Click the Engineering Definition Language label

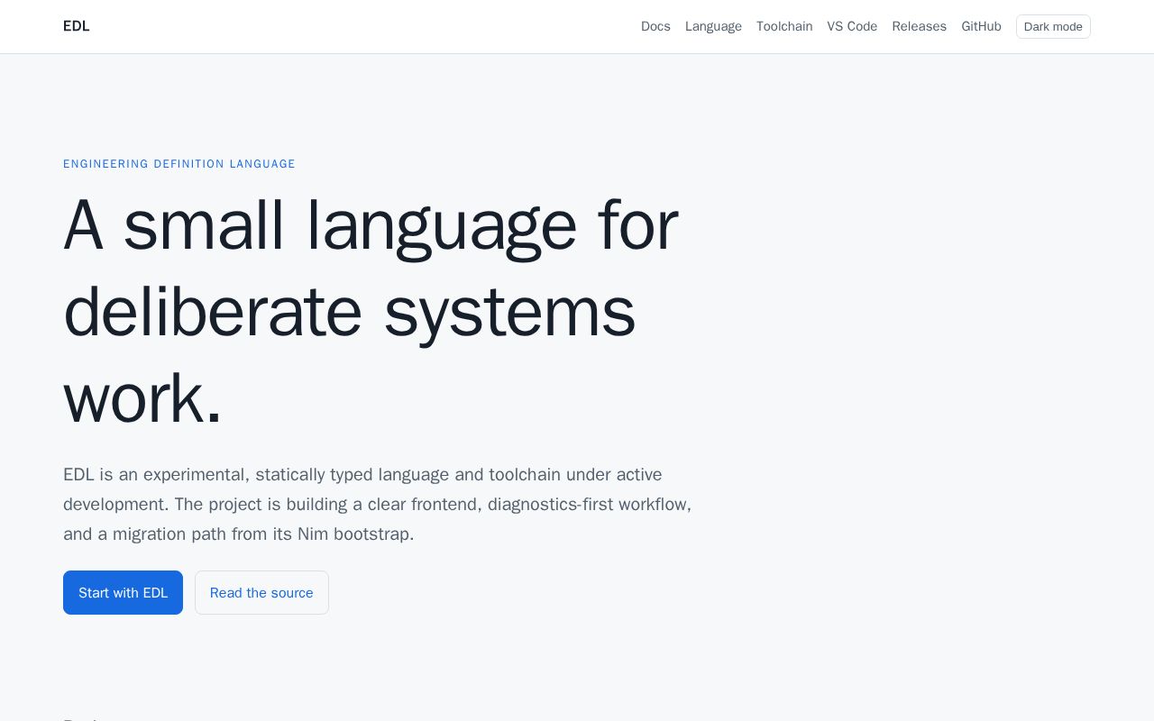[179, 164]
